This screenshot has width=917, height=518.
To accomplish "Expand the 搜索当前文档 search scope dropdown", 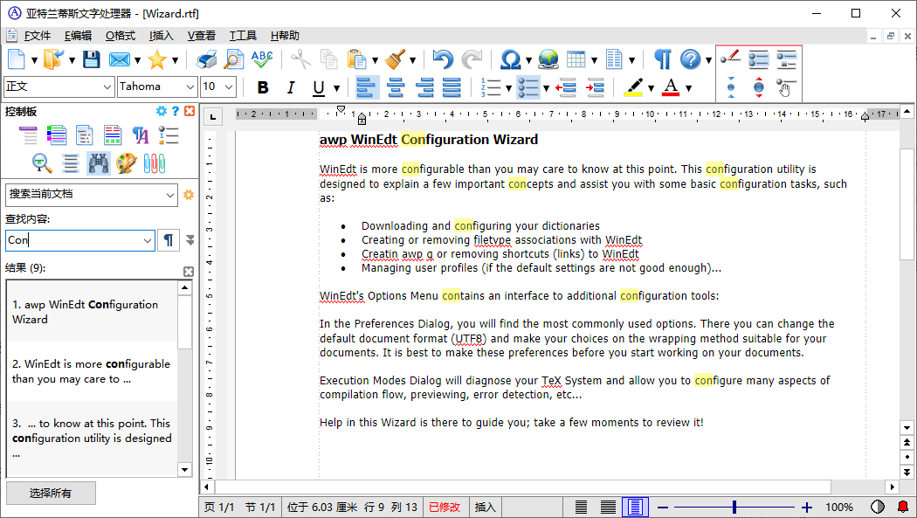I will pos(170,195).
